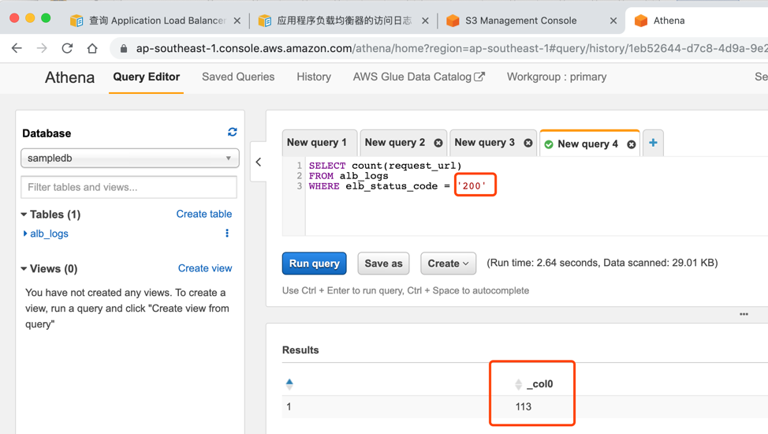
Task: Click the Create view link
Action: click(x=205, y=268)
